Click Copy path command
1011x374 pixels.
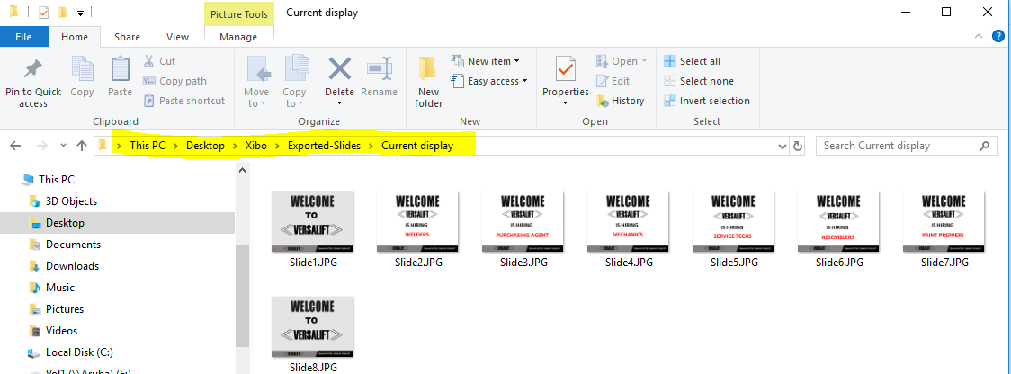click(174, 81)
